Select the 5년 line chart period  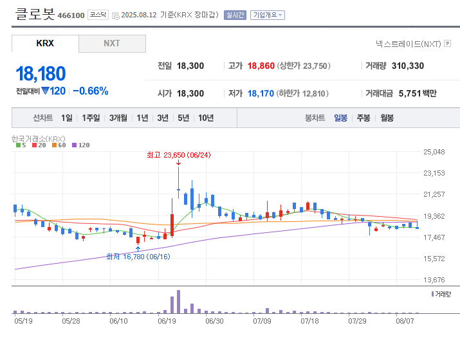point(183,118)
